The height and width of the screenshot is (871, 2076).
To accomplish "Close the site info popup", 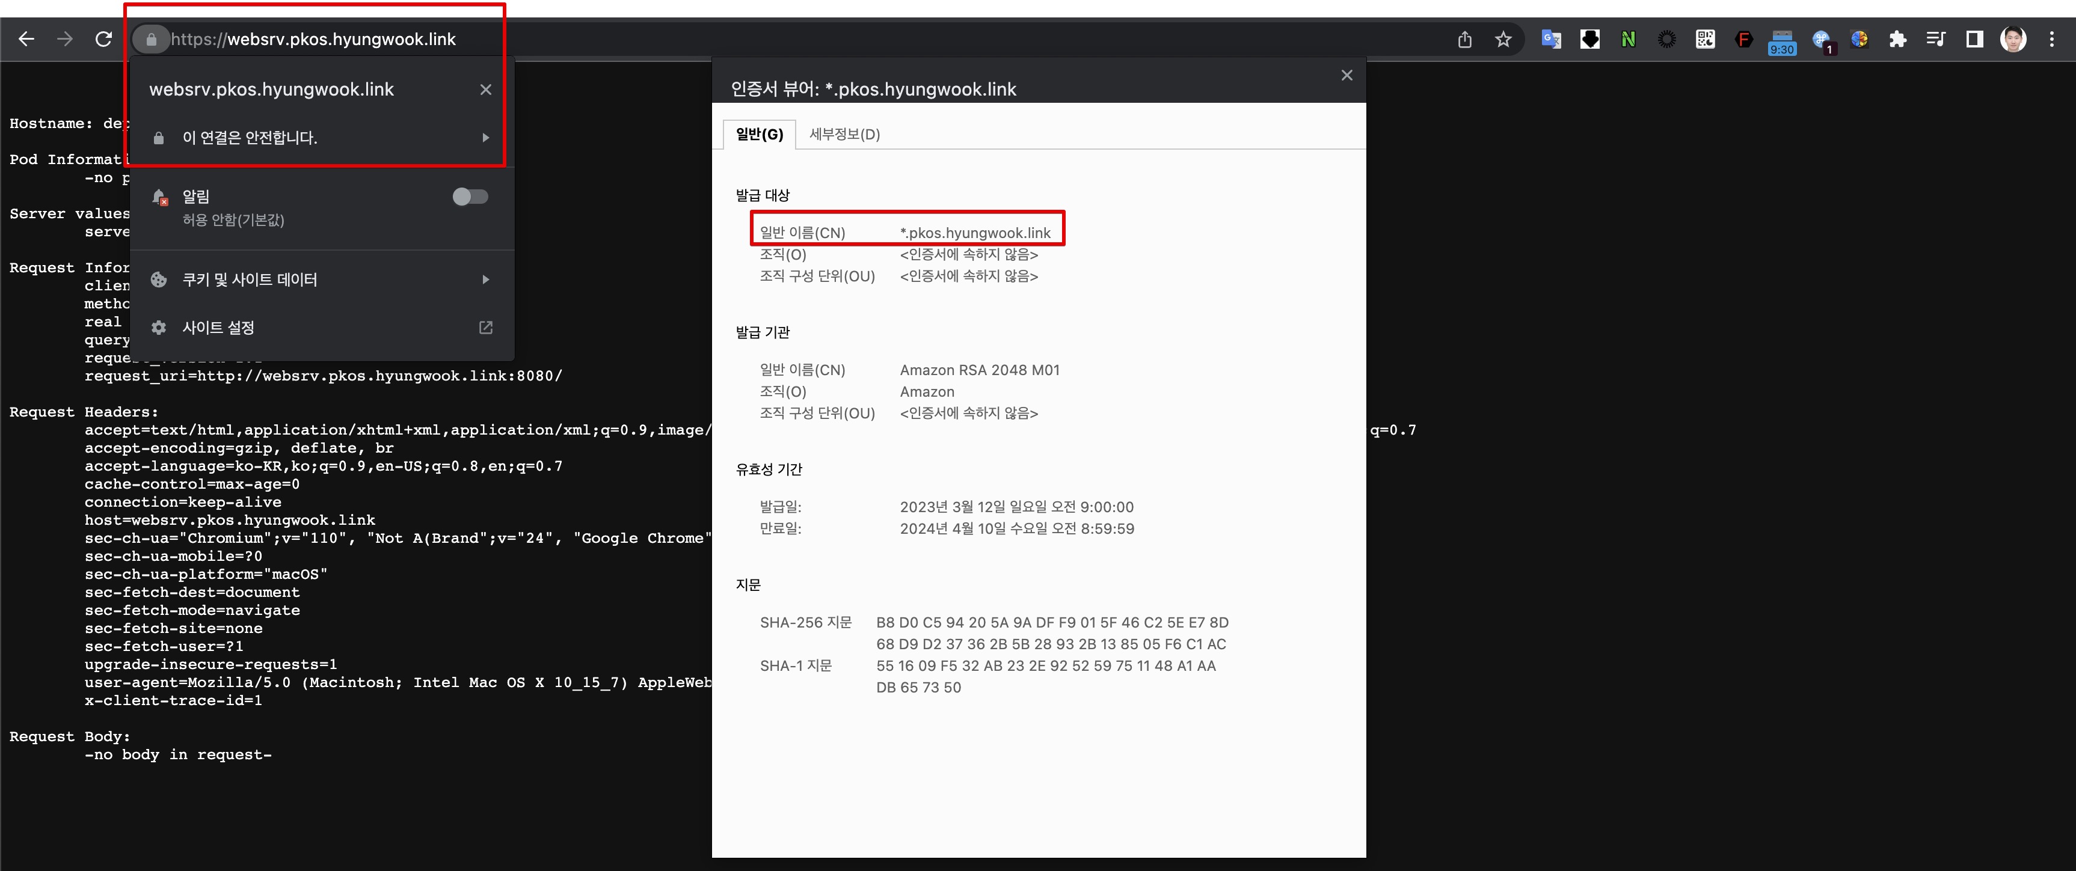I will pyautogui.click(x=485, y=90).
